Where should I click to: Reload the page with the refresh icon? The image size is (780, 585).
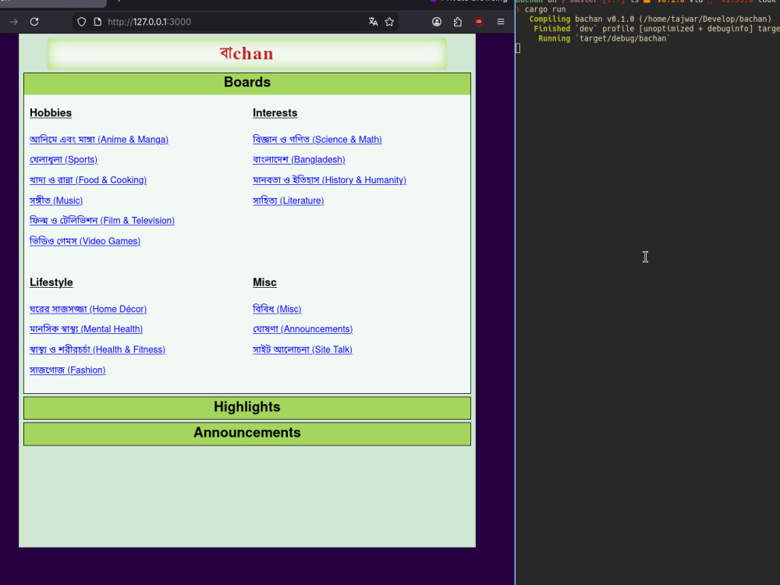34,22
